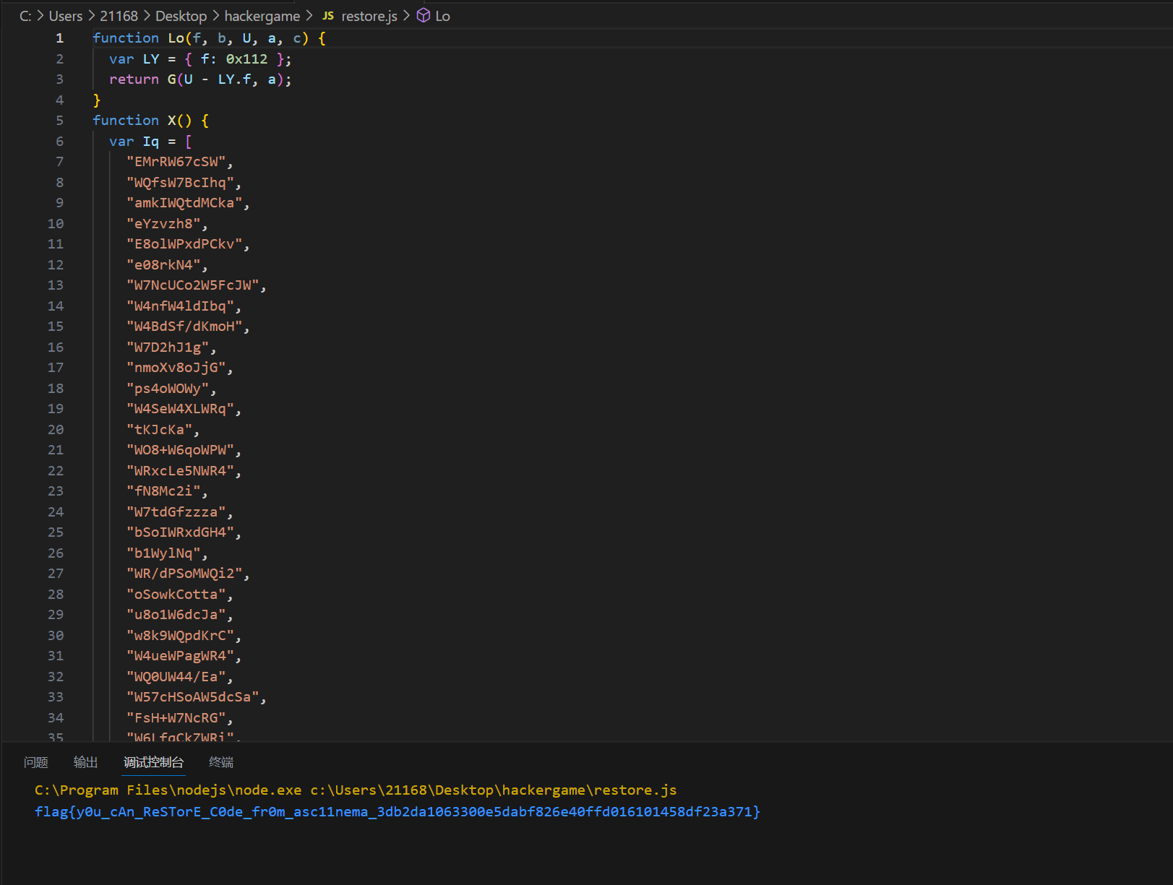1173x885 pixels.
Task: Click the string "u8o1W6dcJa"
Action: tap(176, 615)
